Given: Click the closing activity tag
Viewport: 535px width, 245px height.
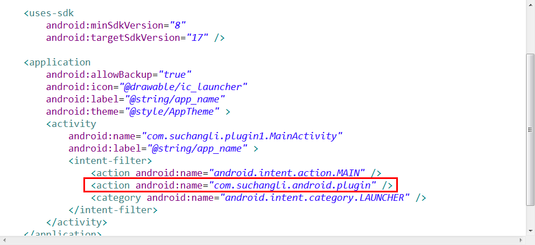Looking at the screenshot, I should coord(77,222).
